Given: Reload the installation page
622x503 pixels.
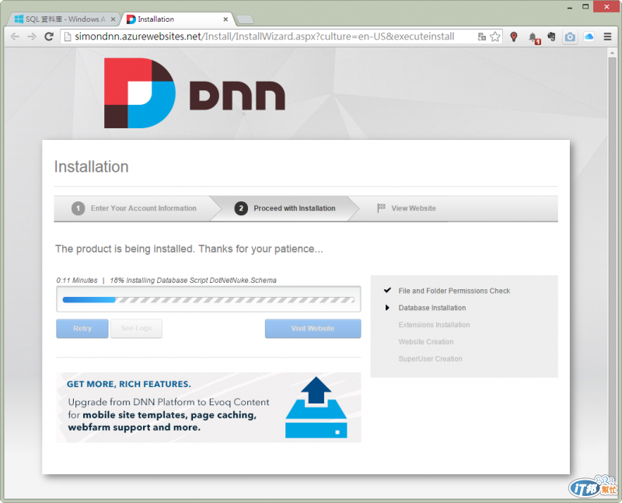Looking at the screenshot, I should click(x=49, y=37).
